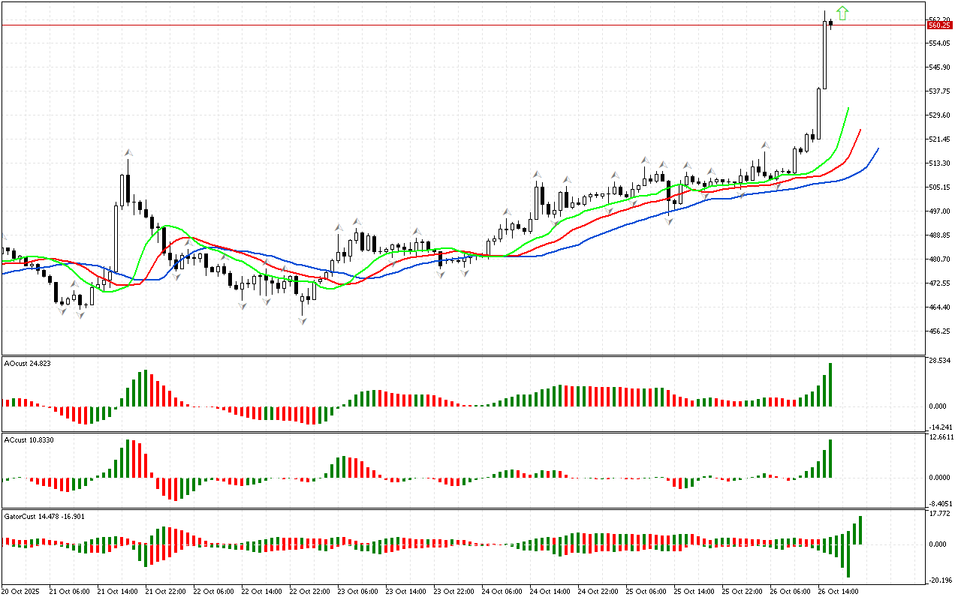Click the 505.15 price scale label
Image resolution: width=961 pixels, height=600 pixels.
[x=938, y=187]
